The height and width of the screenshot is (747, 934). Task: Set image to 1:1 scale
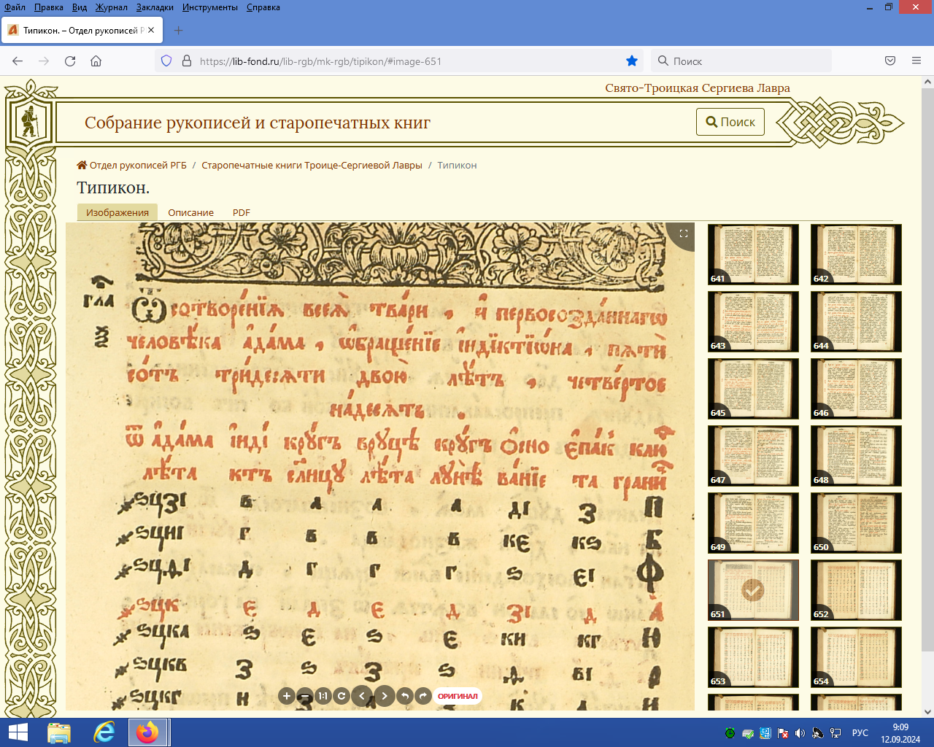click(323, 696)
